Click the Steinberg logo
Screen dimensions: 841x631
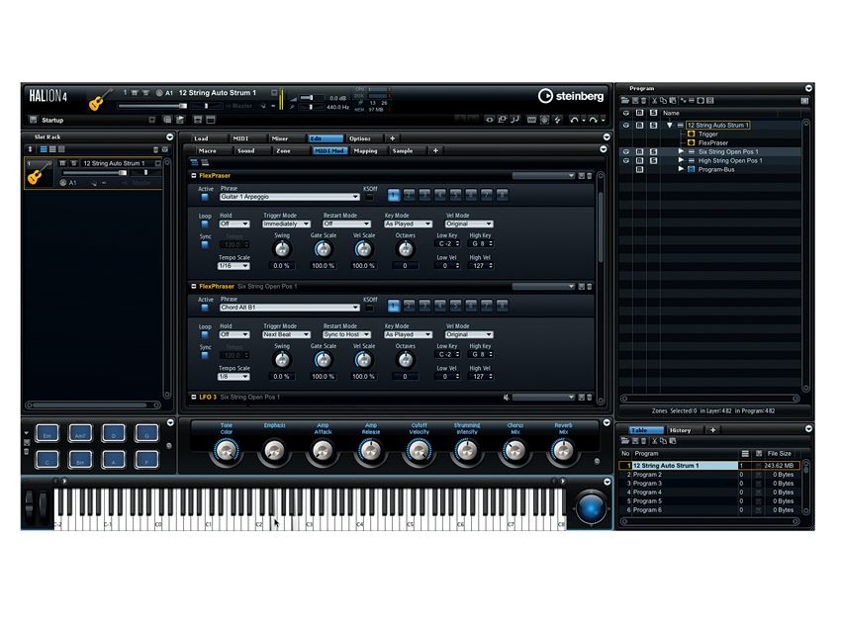571,96
